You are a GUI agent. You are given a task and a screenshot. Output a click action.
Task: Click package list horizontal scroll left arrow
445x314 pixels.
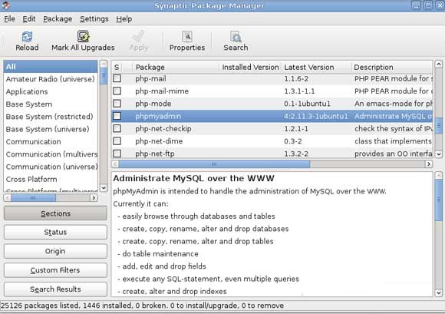(x=115, y=164)
